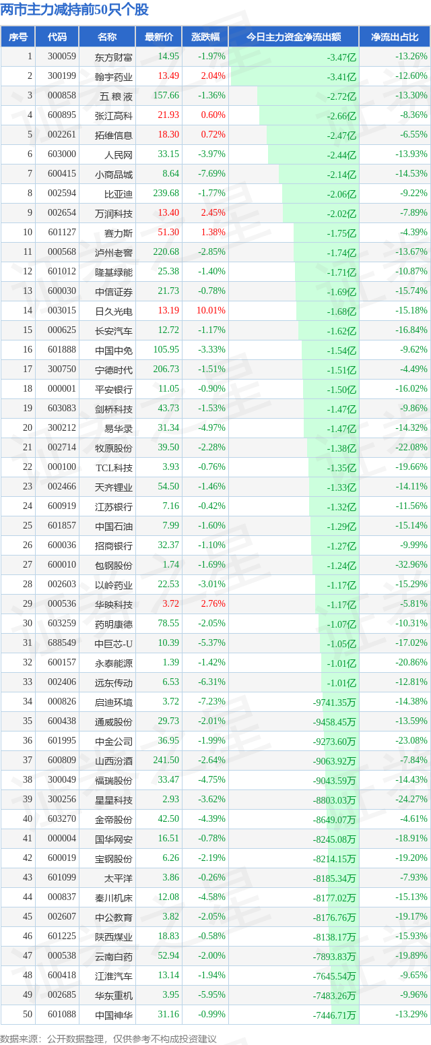Image resolution: width=431 pixels, height=1045 pixels.
Task: Click outflow -1.50亿 for 平安银行
Action: tap(341, 390)
